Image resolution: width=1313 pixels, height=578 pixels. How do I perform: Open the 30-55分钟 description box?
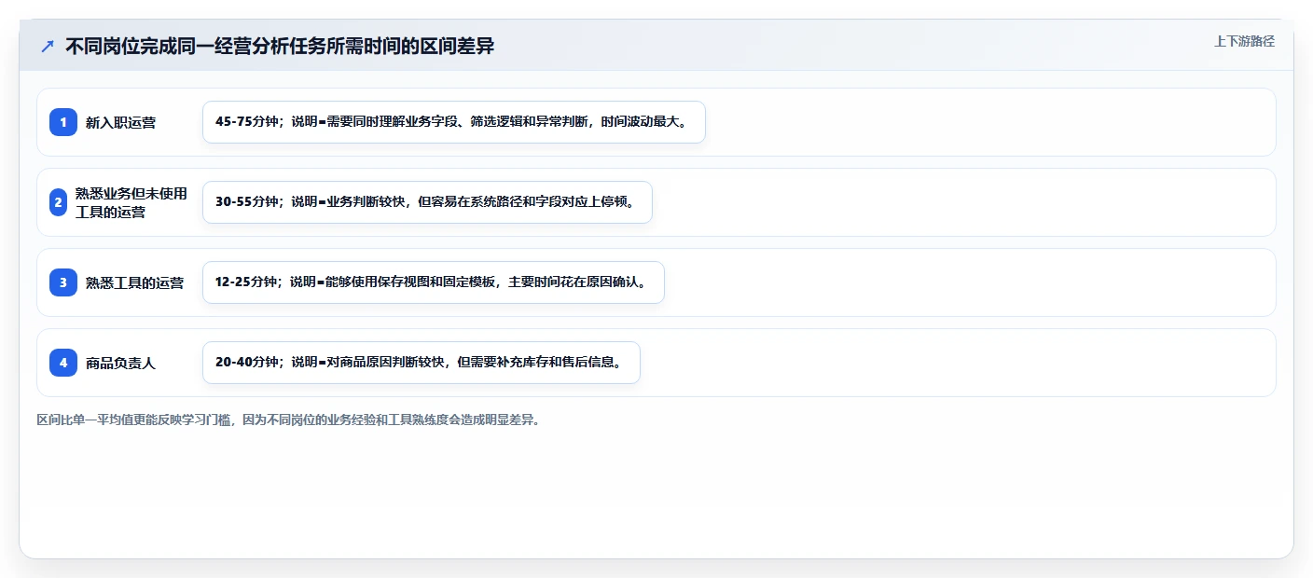(427, 202)
